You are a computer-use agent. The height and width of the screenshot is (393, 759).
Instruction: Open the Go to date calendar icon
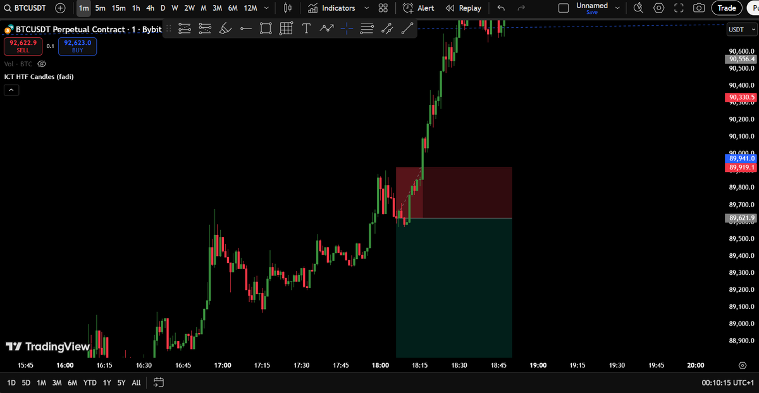[x=159, y=382]
